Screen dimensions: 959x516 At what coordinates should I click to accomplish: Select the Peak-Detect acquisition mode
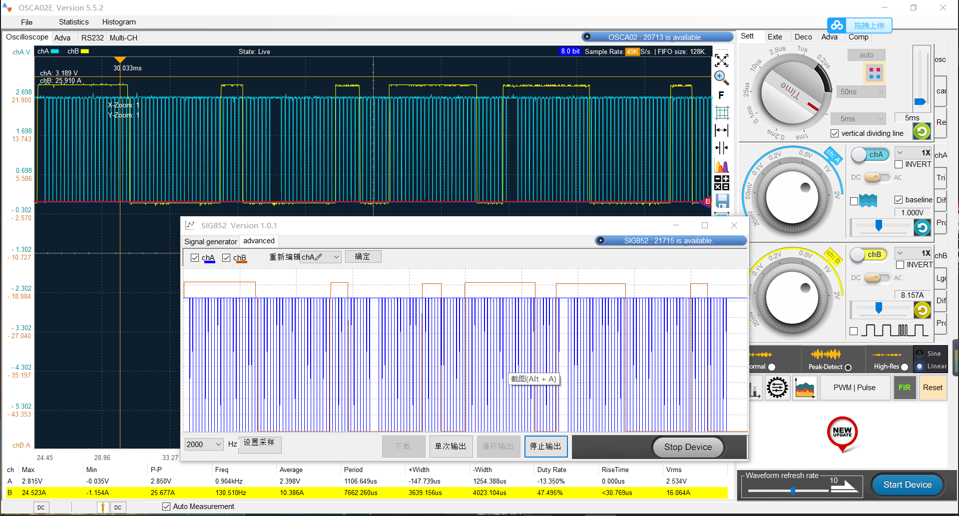pyautogui.click(x=848, y=367)
